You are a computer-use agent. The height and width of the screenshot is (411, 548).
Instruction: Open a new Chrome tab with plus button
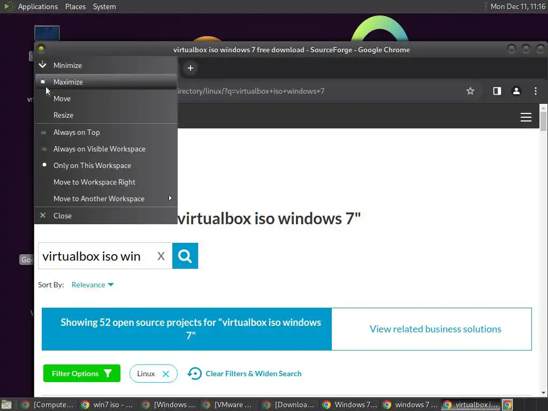[x=191, y=68]
